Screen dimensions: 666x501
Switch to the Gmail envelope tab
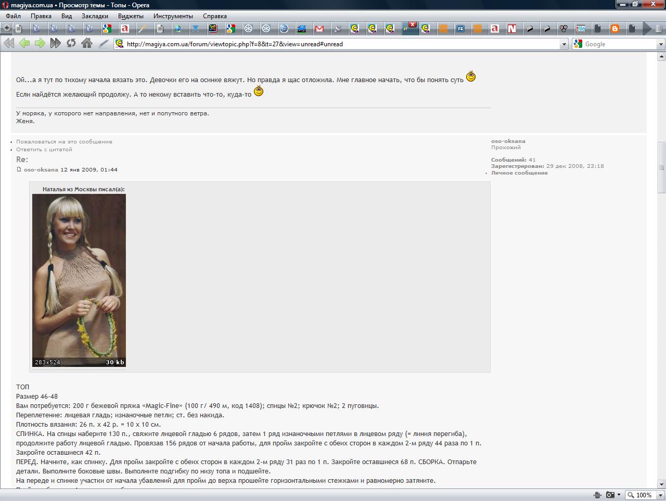point(319,29)
